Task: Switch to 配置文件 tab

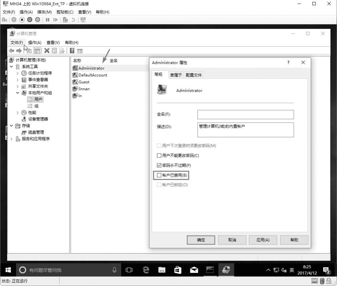Action: 194,75
